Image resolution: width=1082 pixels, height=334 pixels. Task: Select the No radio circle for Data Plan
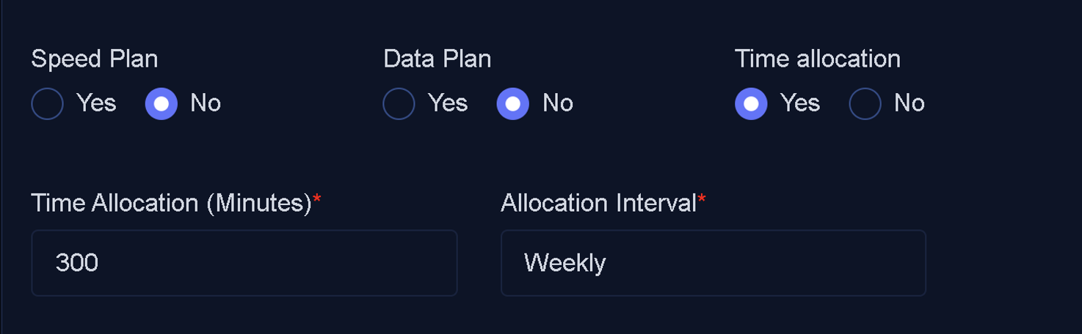click(x=513, y=103)
